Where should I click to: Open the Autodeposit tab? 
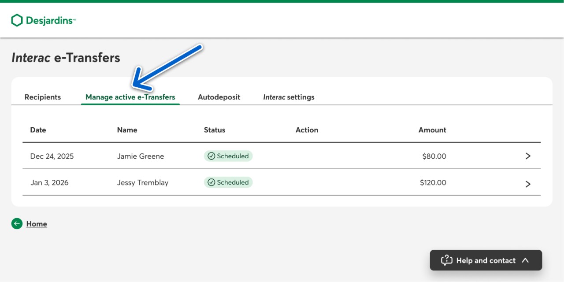219,97
